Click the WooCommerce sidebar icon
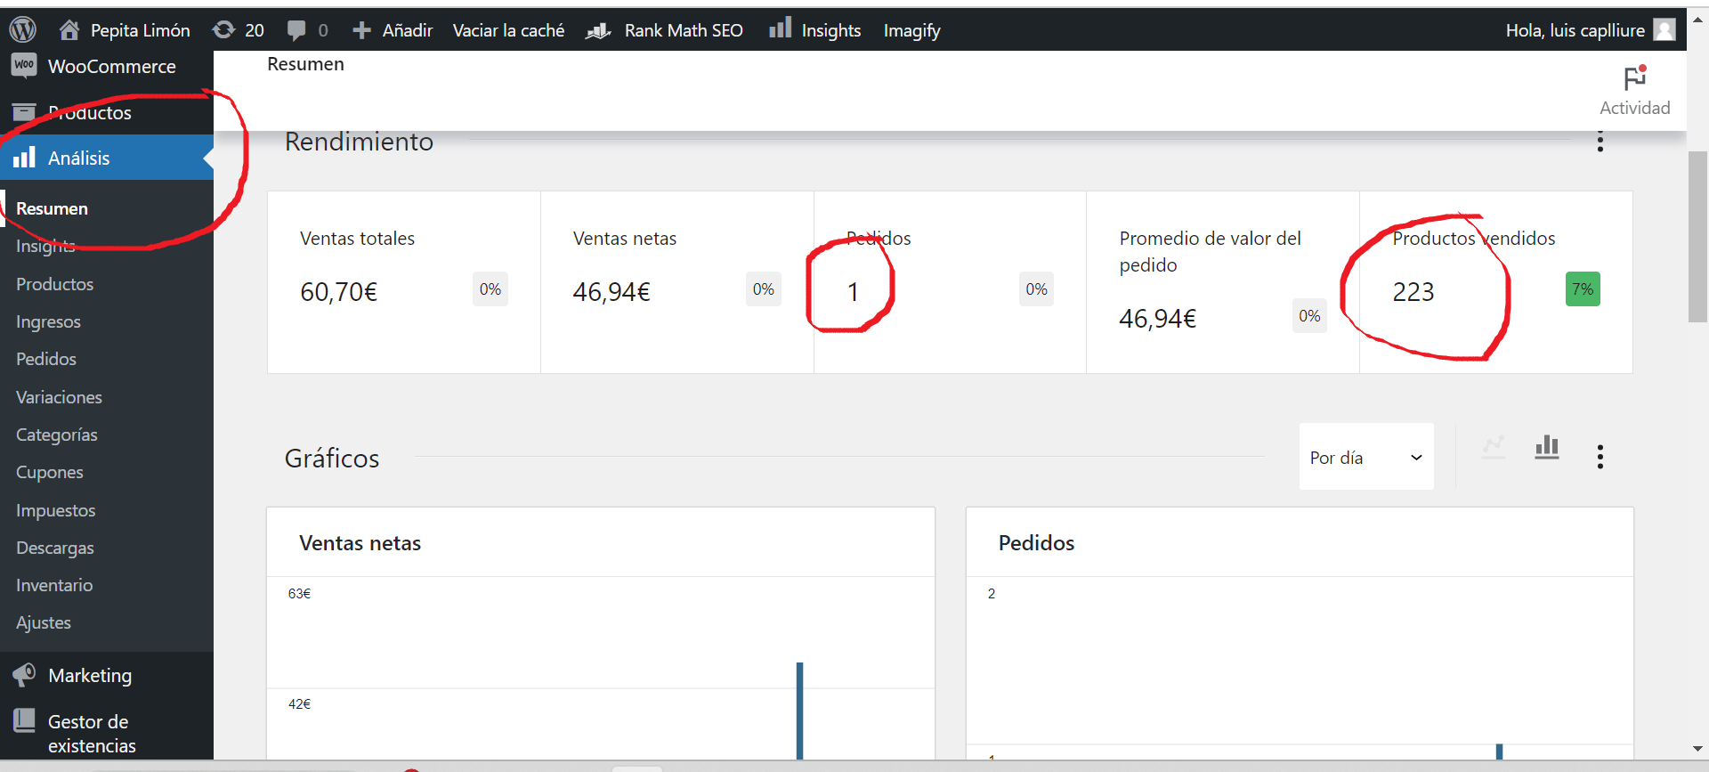The width and height of the screenshot is (1709, 772). click(24, 65)
